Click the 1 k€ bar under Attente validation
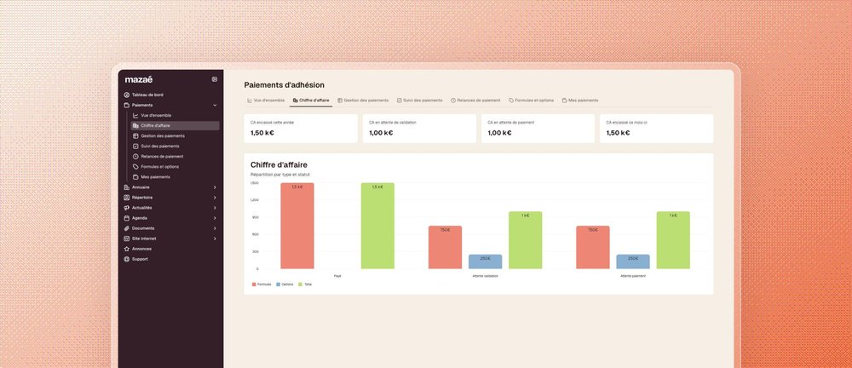Screen dimensions: 852x368 coord(526,240)
